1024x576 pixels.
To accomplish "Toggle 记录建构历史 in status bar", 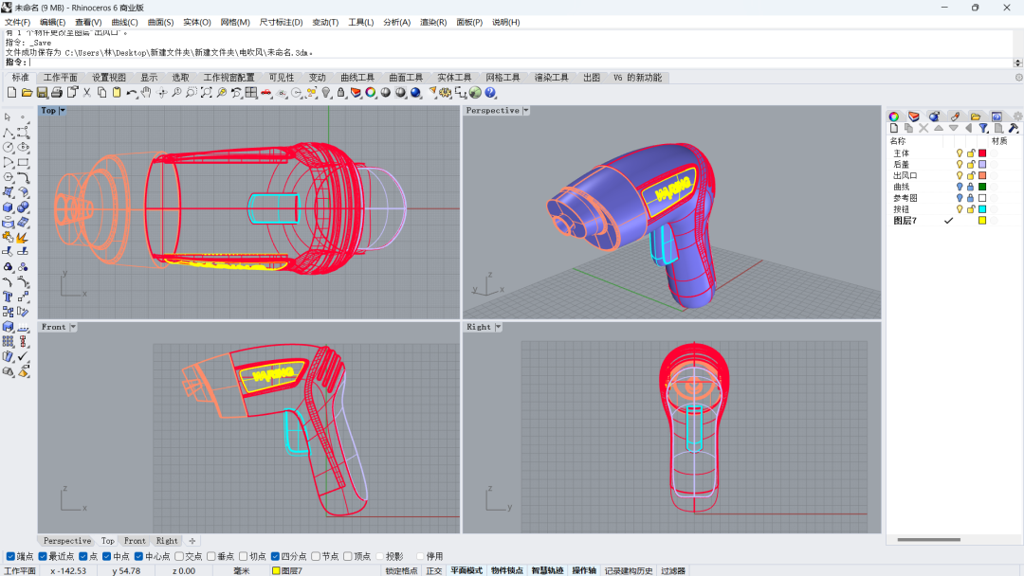I will [x=629, y=570].
